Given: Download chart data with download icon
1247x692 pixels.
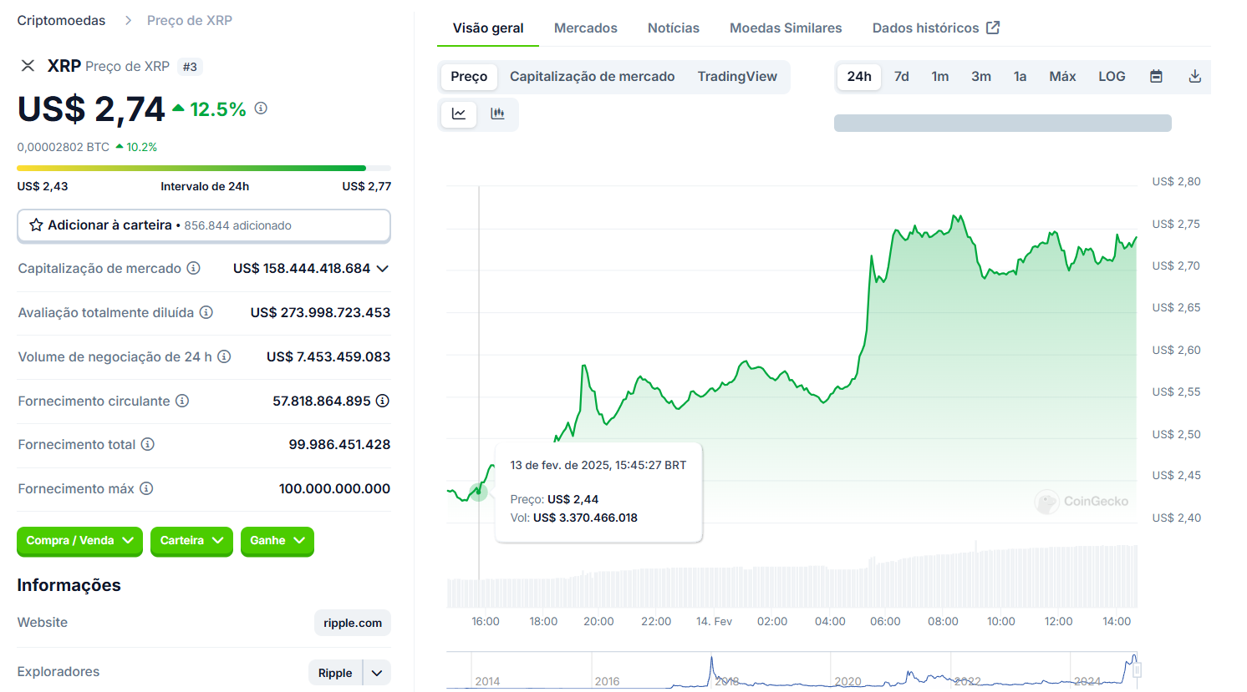Looking at the screenshot, I should [x=1195, y=77].
